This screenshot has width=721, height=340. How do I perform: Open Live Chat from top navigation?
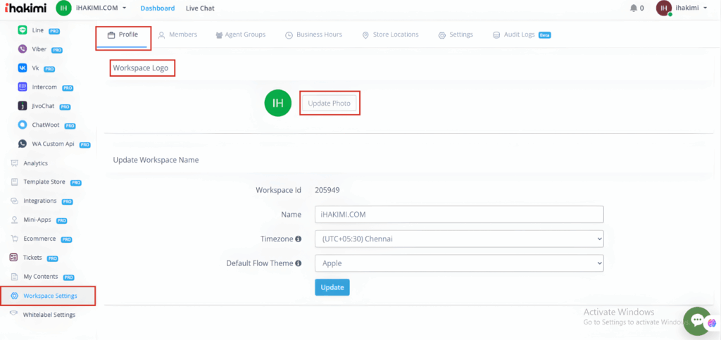(200, 8)
